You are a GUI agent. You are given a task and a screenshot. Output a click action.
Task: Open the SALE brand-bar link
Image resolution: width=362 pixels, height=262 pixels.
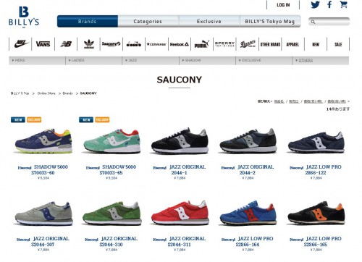338,44
